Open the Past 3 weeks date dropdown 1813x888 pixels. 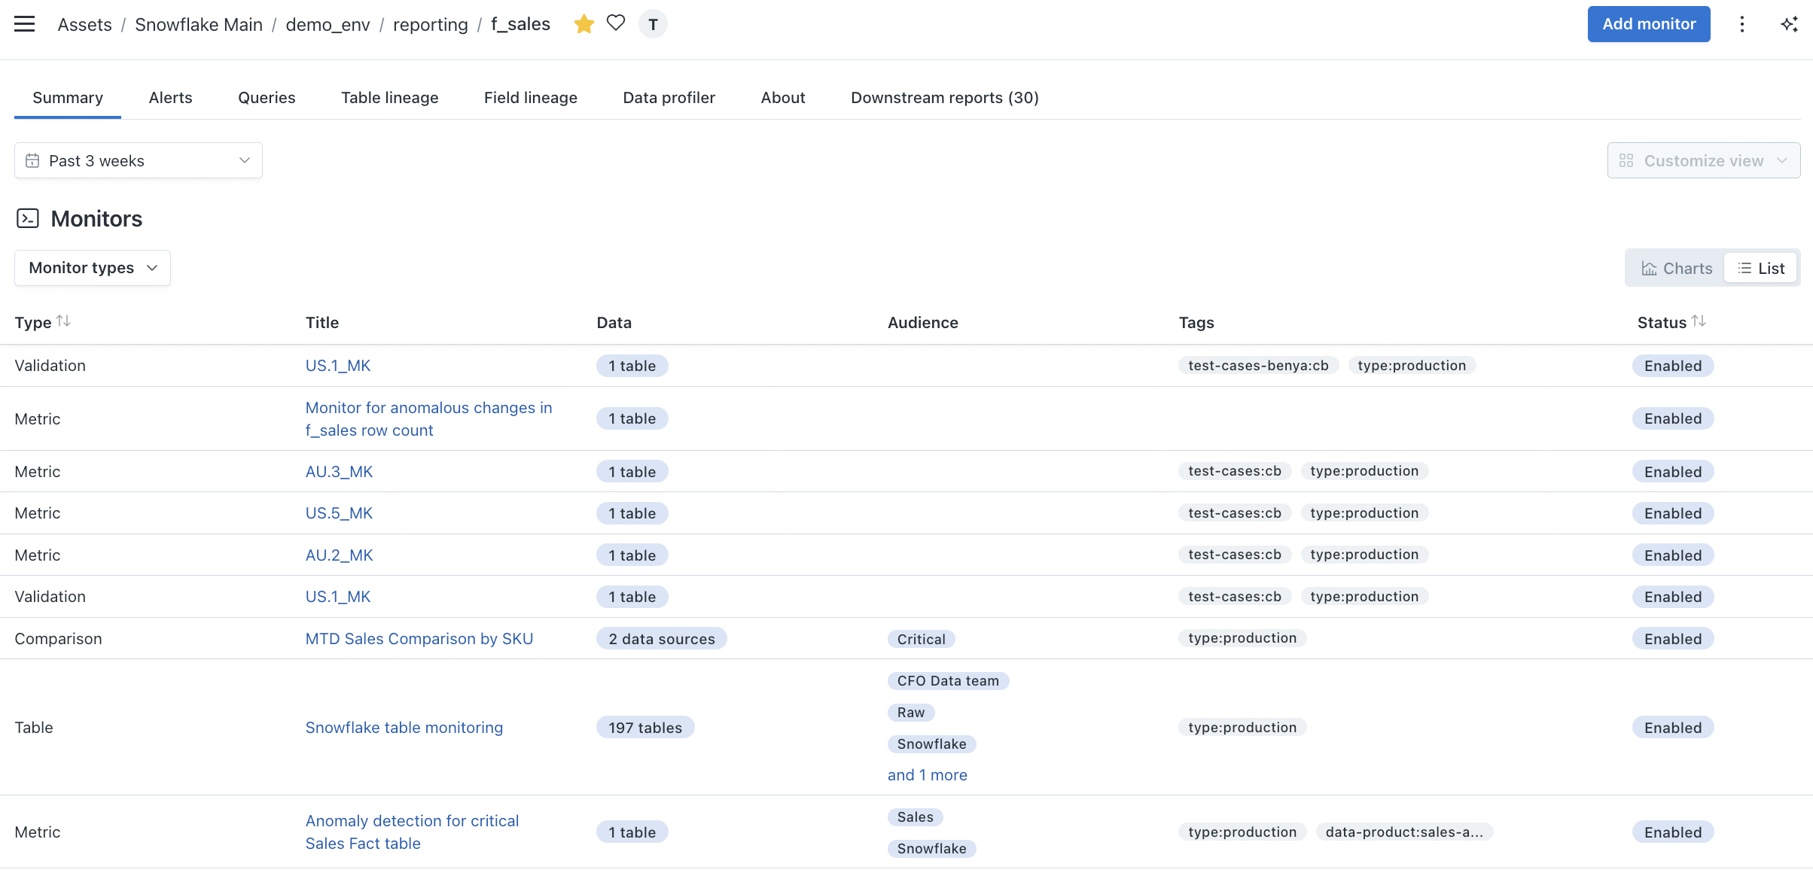[x=139, y=160]
